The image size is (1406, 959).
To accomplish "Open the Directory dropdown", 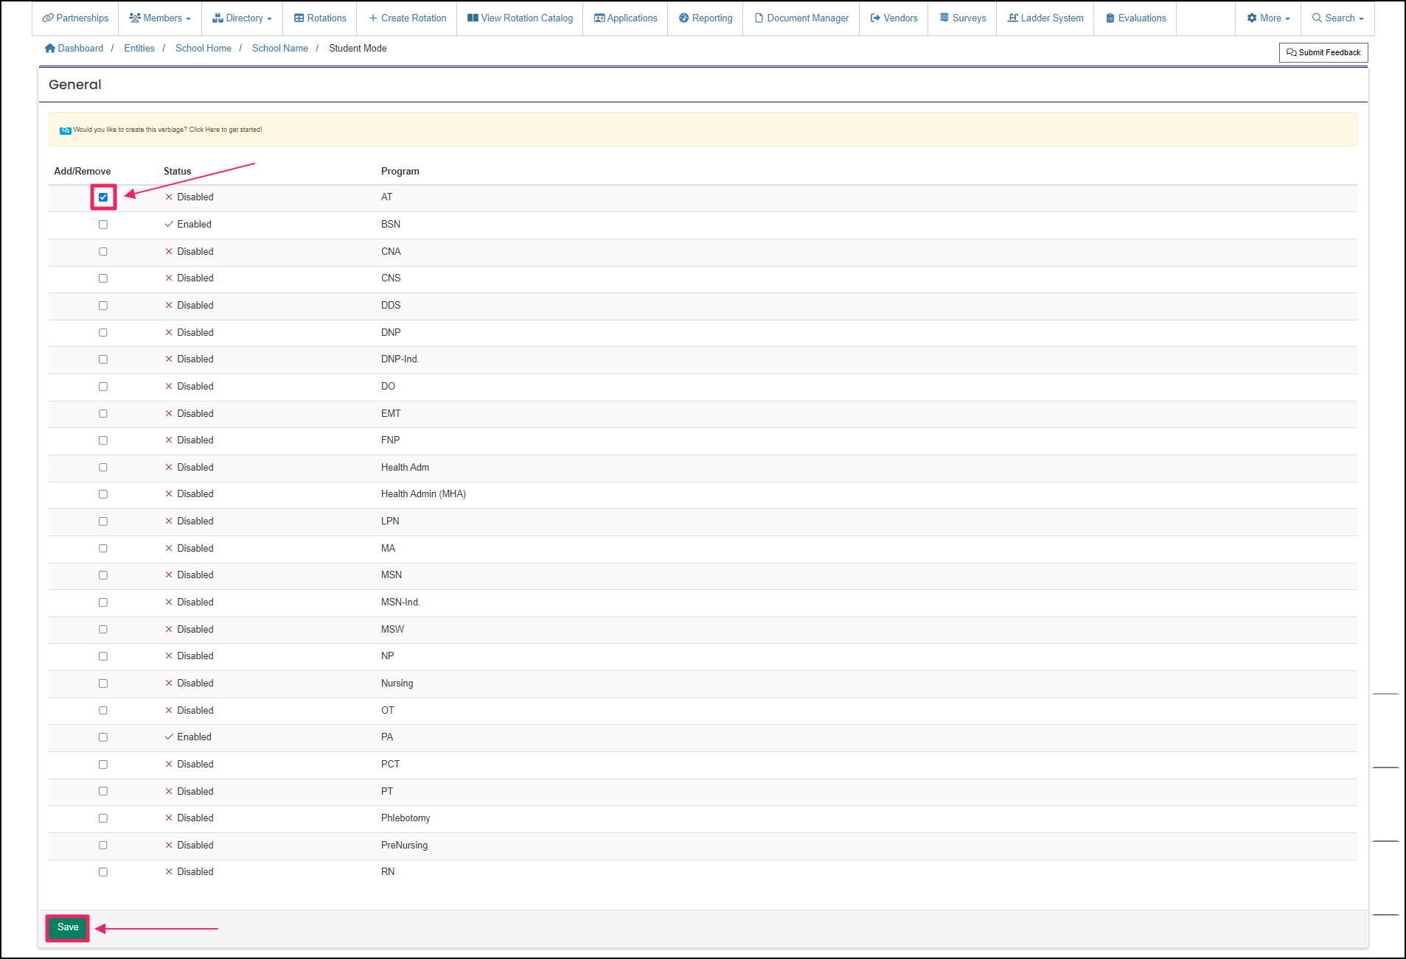I will pos(241,18).
